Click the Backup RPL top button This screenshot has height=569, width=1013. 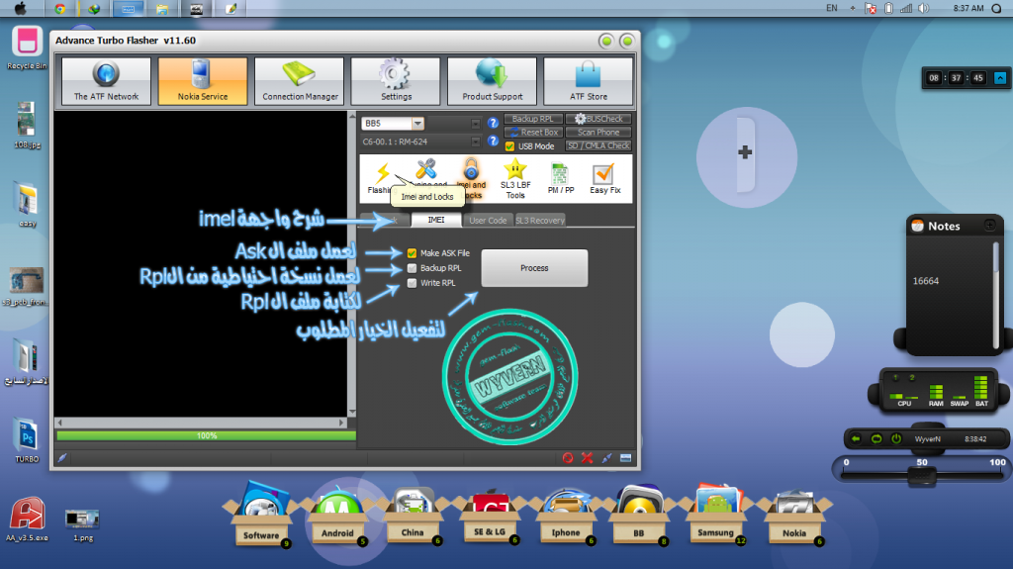tap(533, 119)
